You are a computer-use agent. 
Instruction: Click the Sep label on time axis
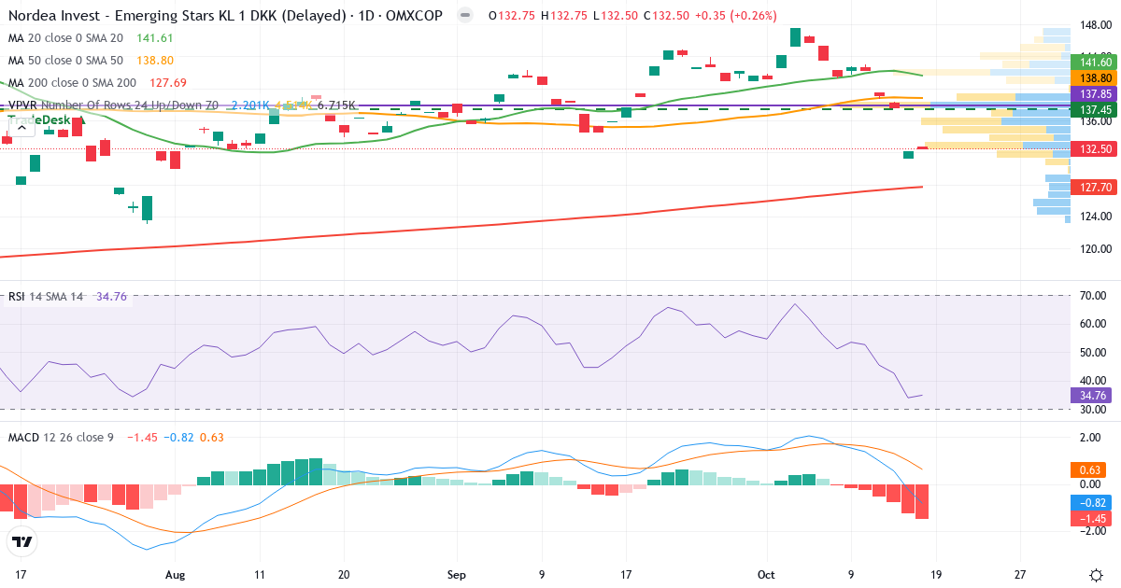456,575
